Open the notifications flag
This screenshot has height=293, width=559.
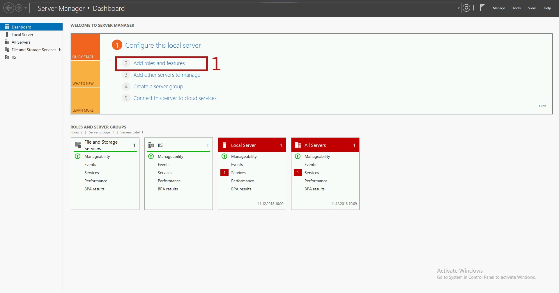pyautogui.click(x=482, y=7)
